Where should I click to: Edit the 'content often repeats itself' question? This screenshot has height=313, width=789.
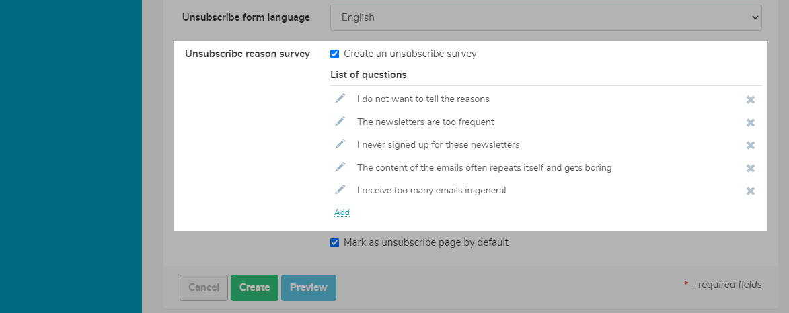coord(340,167)
